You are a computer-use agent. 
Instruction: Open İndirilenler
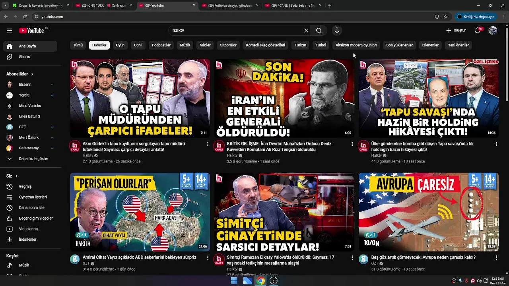[30, 240]
